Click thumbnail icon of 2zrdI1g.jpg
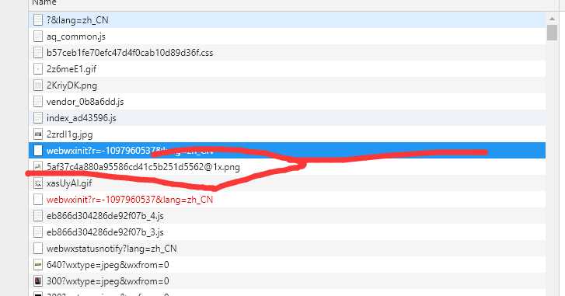The width and height of the screenshot is (565, 296). point(38,134)
